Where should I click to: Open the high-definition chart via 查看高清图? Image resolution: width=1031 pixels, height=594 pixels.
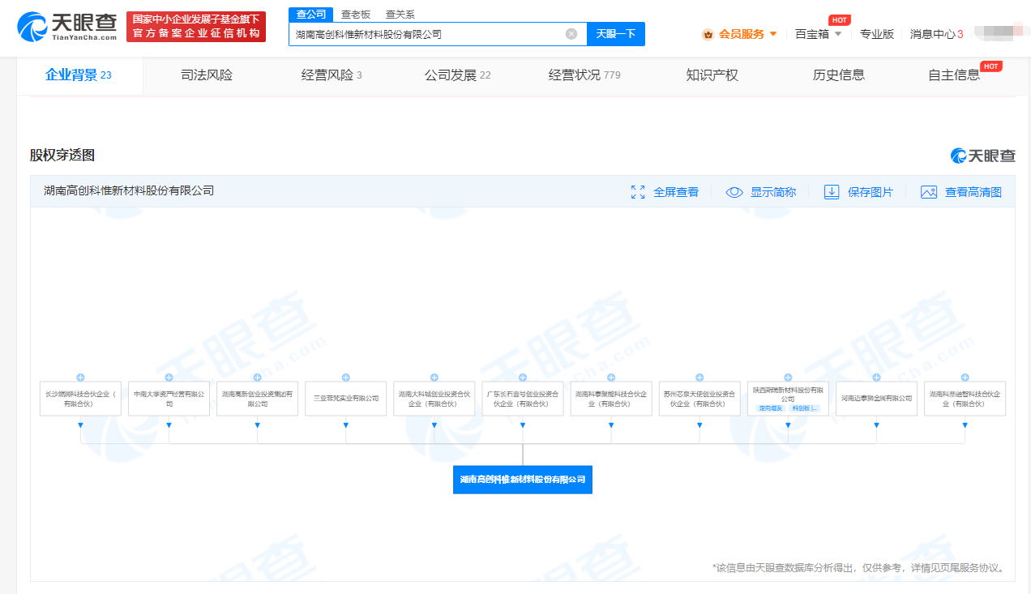point(961,192)
